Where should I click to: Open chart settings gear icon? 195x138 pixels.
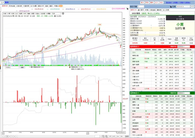[x=63, y=13]
